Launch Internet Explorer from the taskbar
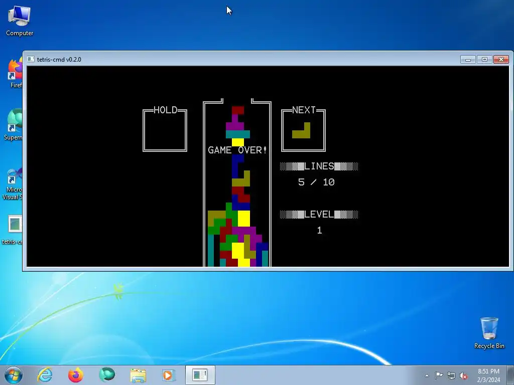 point(45,375)
